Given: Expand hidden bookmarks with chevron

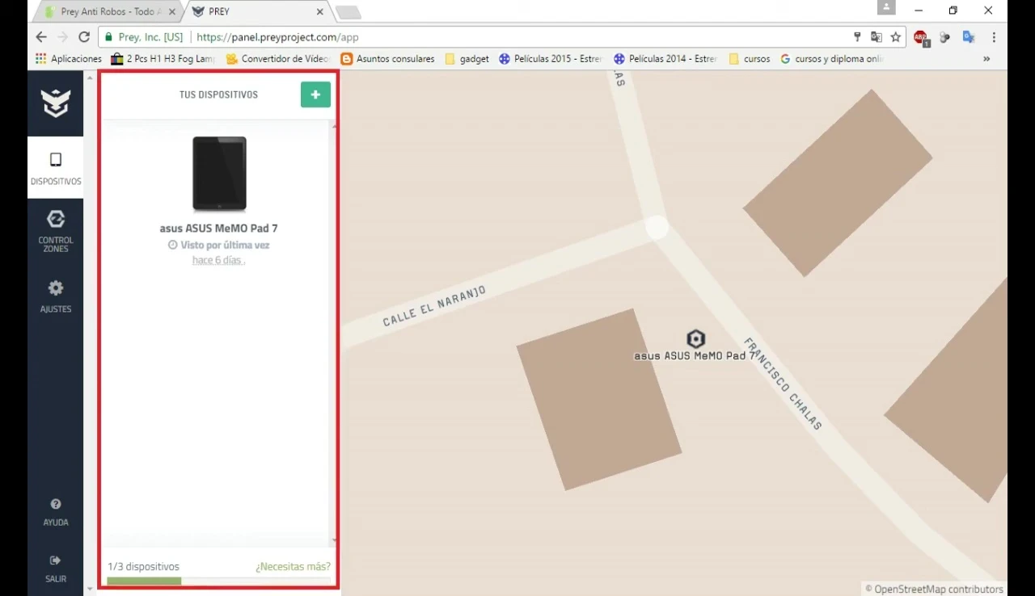Looking at the screenshot, I should (986, 59).
